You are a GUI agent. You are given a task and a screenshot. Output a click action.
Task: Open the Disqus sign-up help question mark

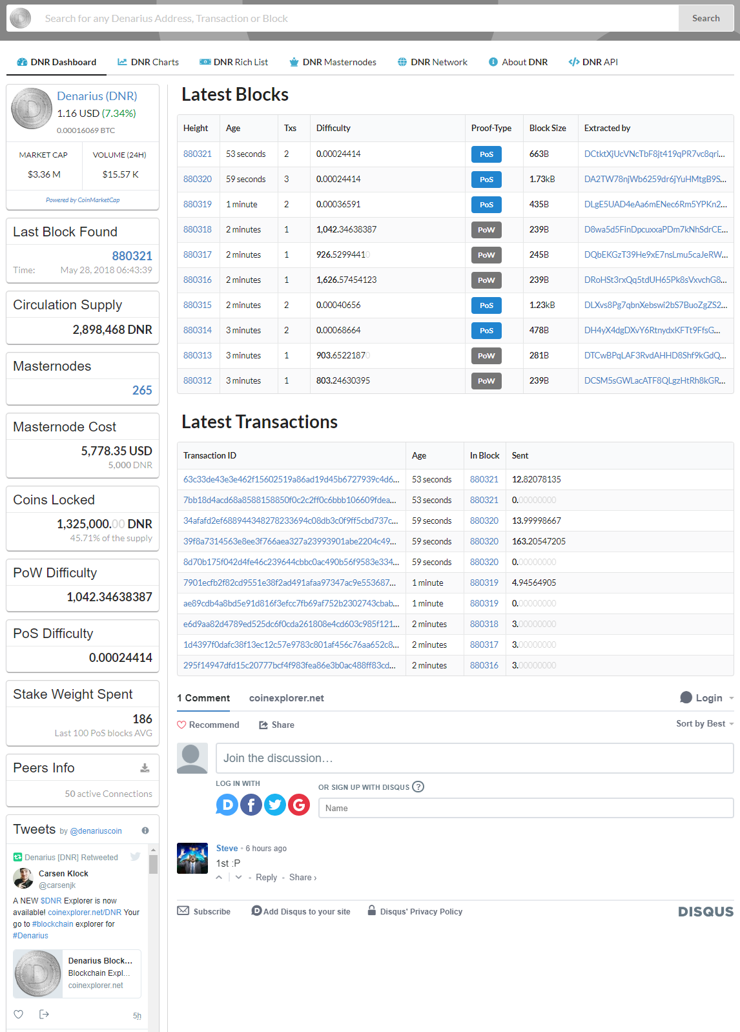point(418,787)
